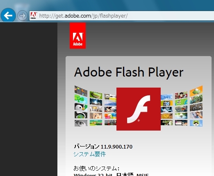The width and height of the screenshot is (214, 176).
Task: Click the red Flash Player logo
Action: (139, 109)
